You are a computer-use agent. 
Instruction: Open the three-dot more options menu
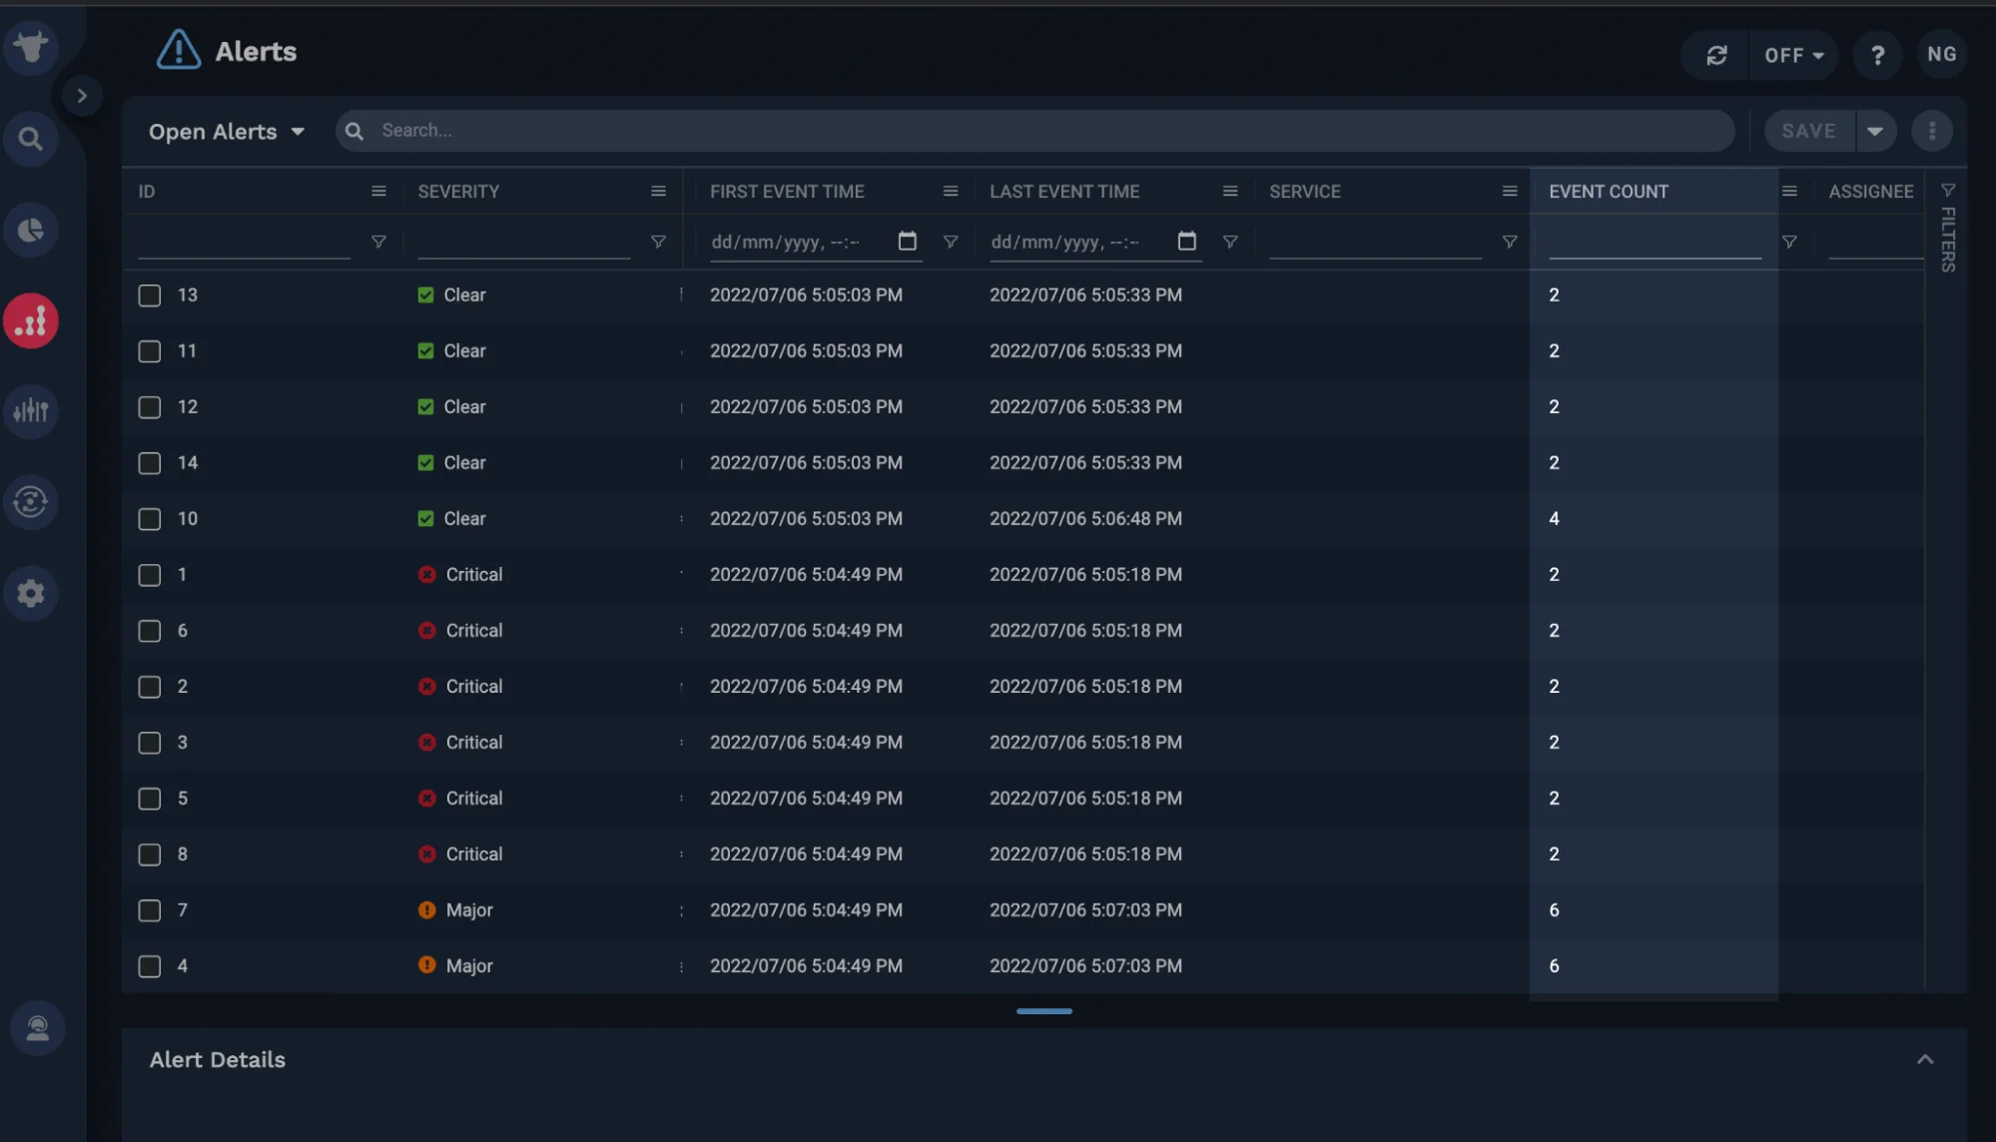[x=1932, y=131]
